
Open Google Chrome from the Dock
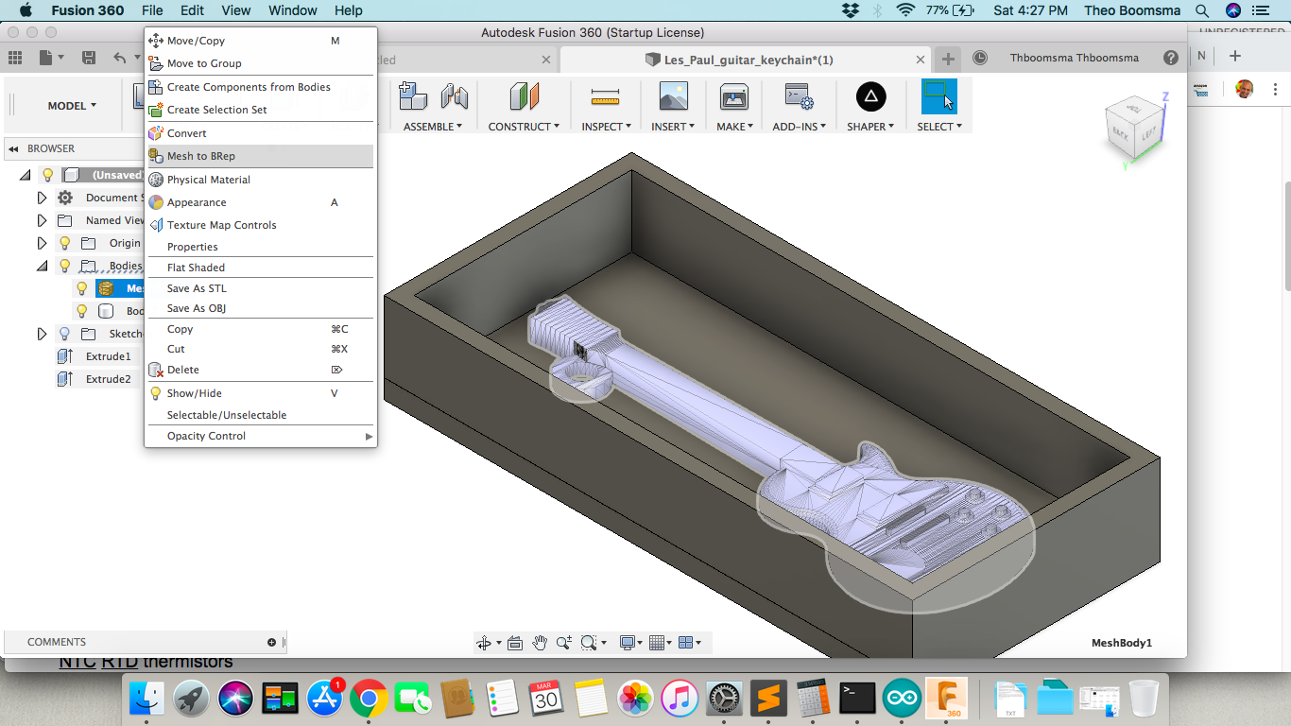(369, 699)
